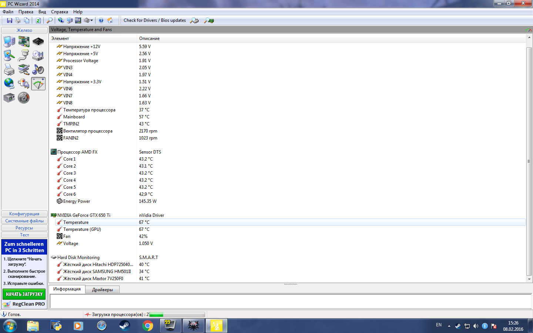Click the globe with monitor toolbar icon
Image resolution: width=533 pixels, height=333 pixels.
(61, 20)
